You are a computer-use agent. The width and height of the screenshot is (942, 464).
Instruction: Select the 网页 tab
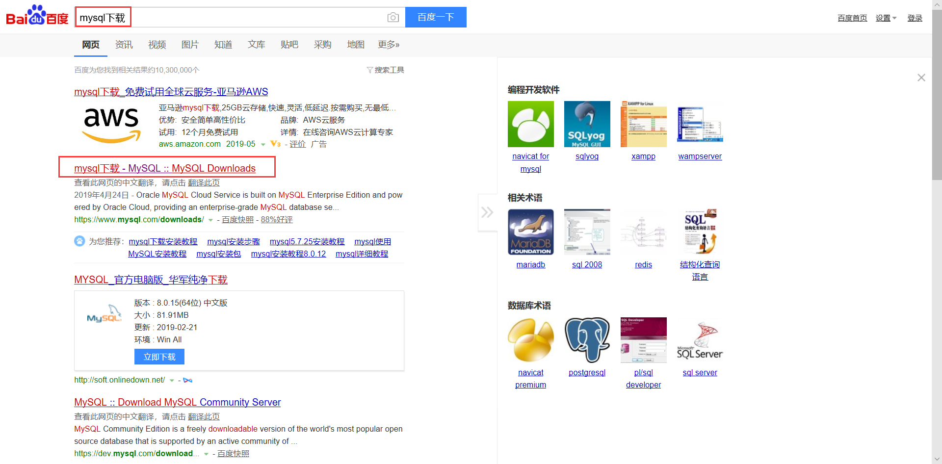coord(91,45)
